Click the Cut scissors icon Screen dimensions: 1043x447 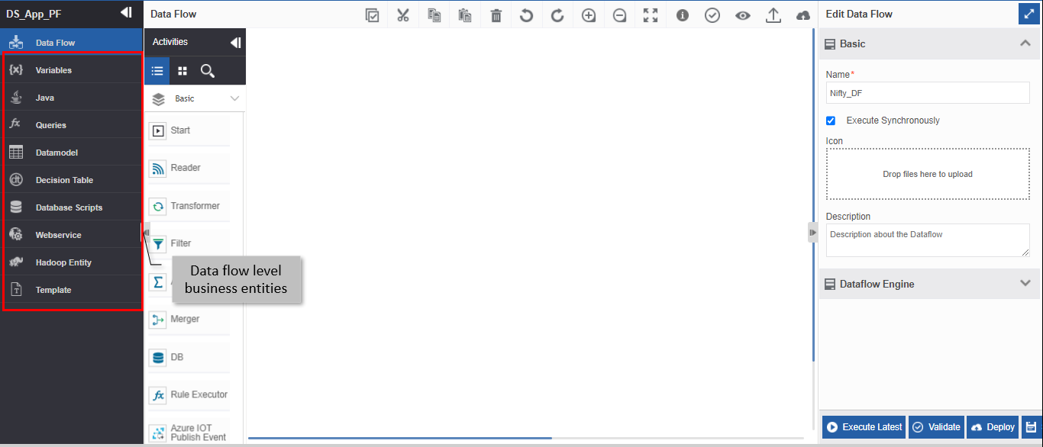(x=404, y=15)
